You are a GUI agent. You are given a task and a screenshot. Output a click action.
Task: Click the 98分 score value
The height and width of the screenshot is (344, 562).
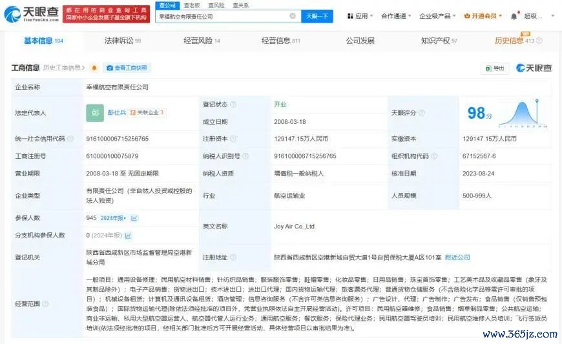pos(479,113)
